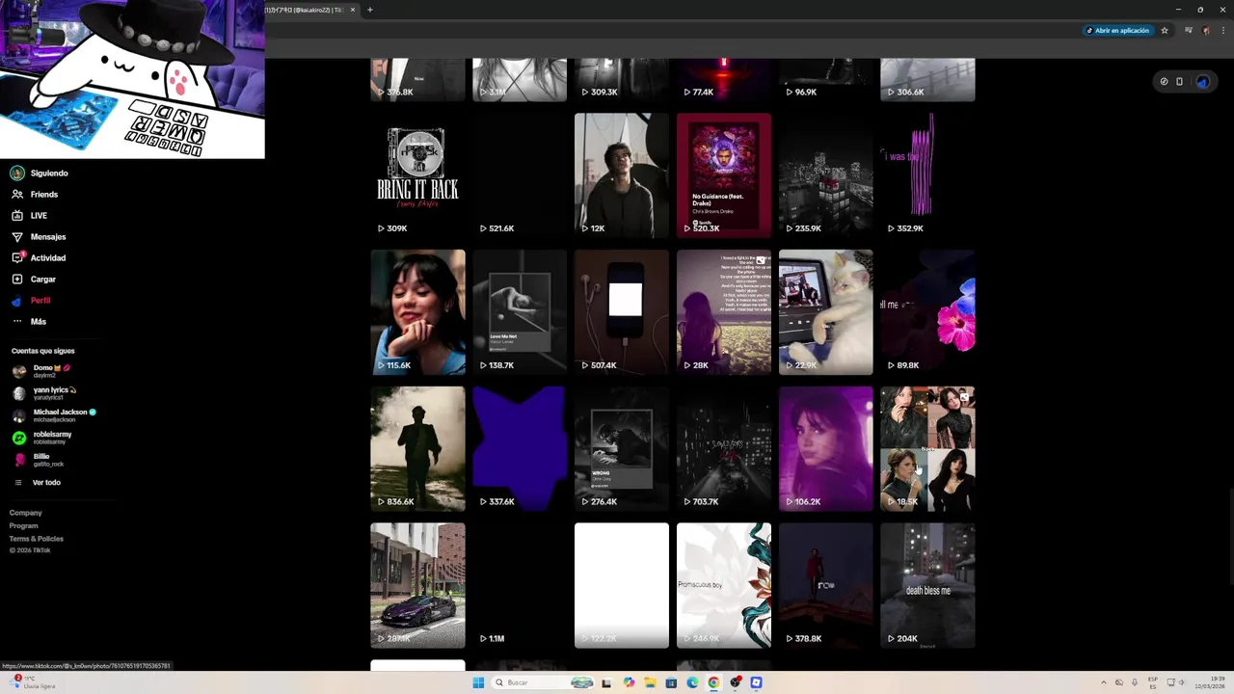
Task: Open the Billie account avatar
Action: pyautogui.click(x=19, y=460)
